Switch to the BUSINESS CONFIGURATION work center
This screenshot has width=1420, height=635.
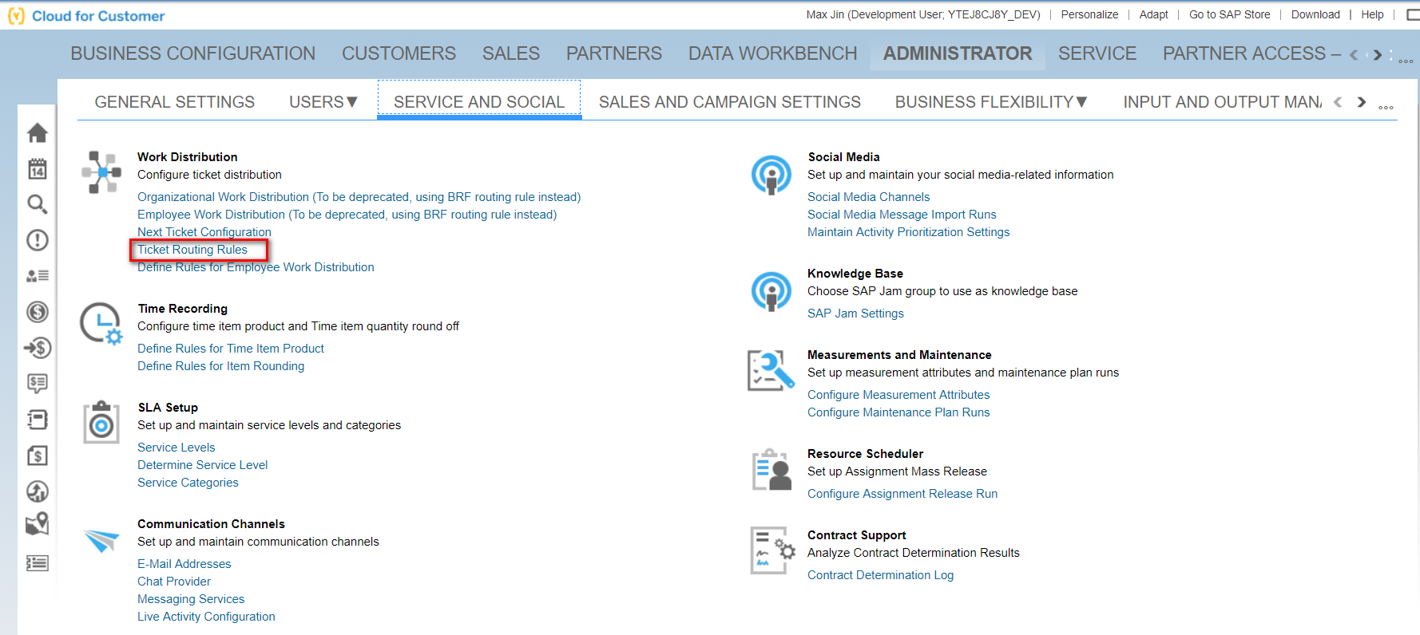point(193,53)
